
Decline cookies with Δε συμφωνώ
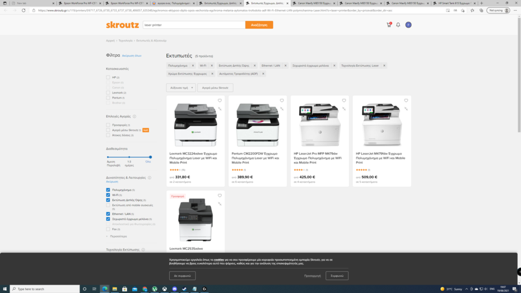tap(183, 276)
